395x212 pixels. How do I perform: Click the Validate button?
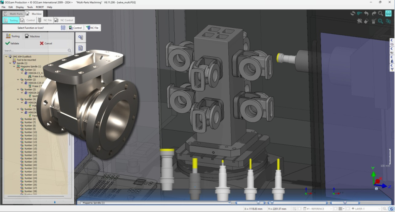(12, 43)
